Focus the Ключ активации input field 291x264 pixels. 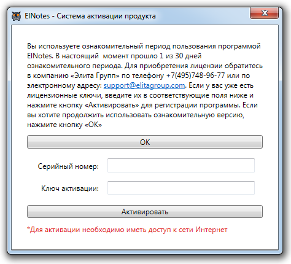pyautogui.click(x=181, y=188)
